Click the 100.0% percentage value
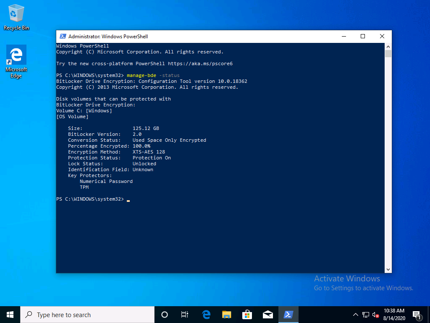 142,146
